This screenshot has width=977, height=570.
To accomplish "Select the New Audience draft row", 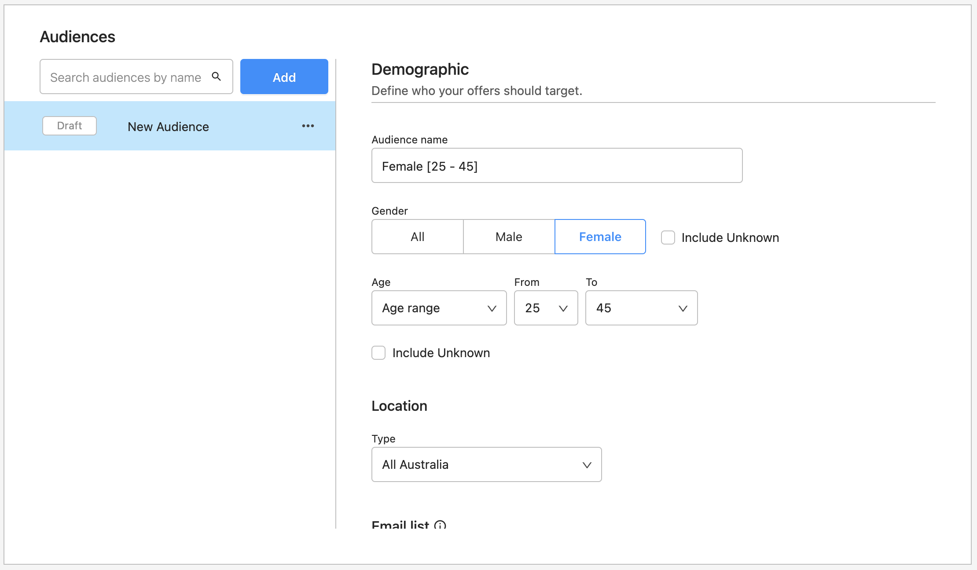I will click(170, 126).
